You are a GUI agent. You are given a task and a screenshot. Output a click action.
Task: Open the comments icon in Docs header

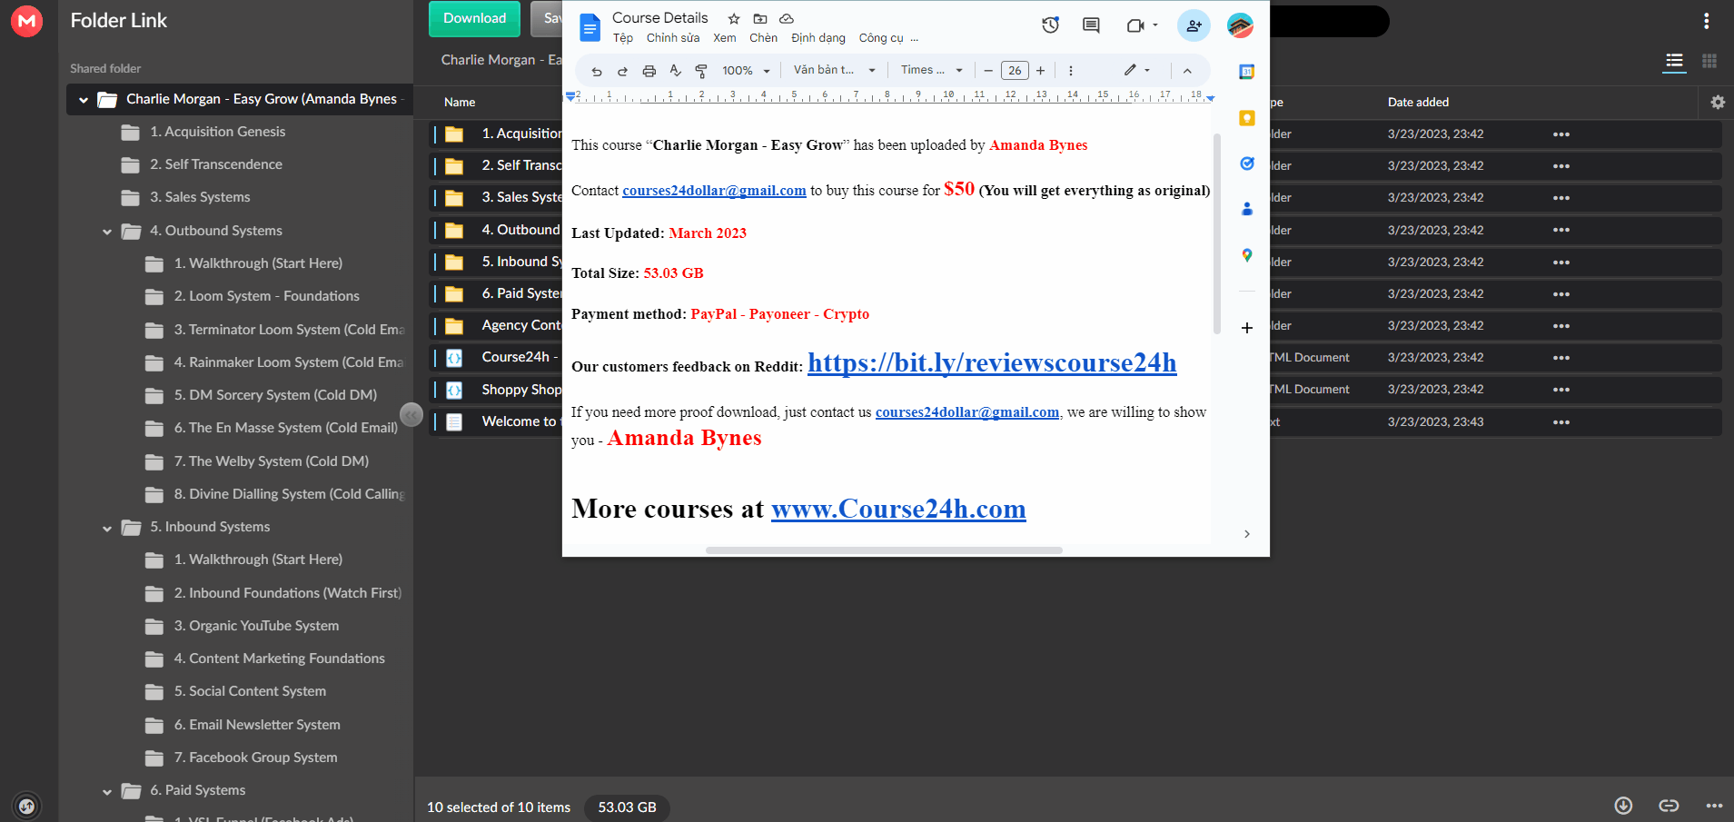tap(1092, 25)
